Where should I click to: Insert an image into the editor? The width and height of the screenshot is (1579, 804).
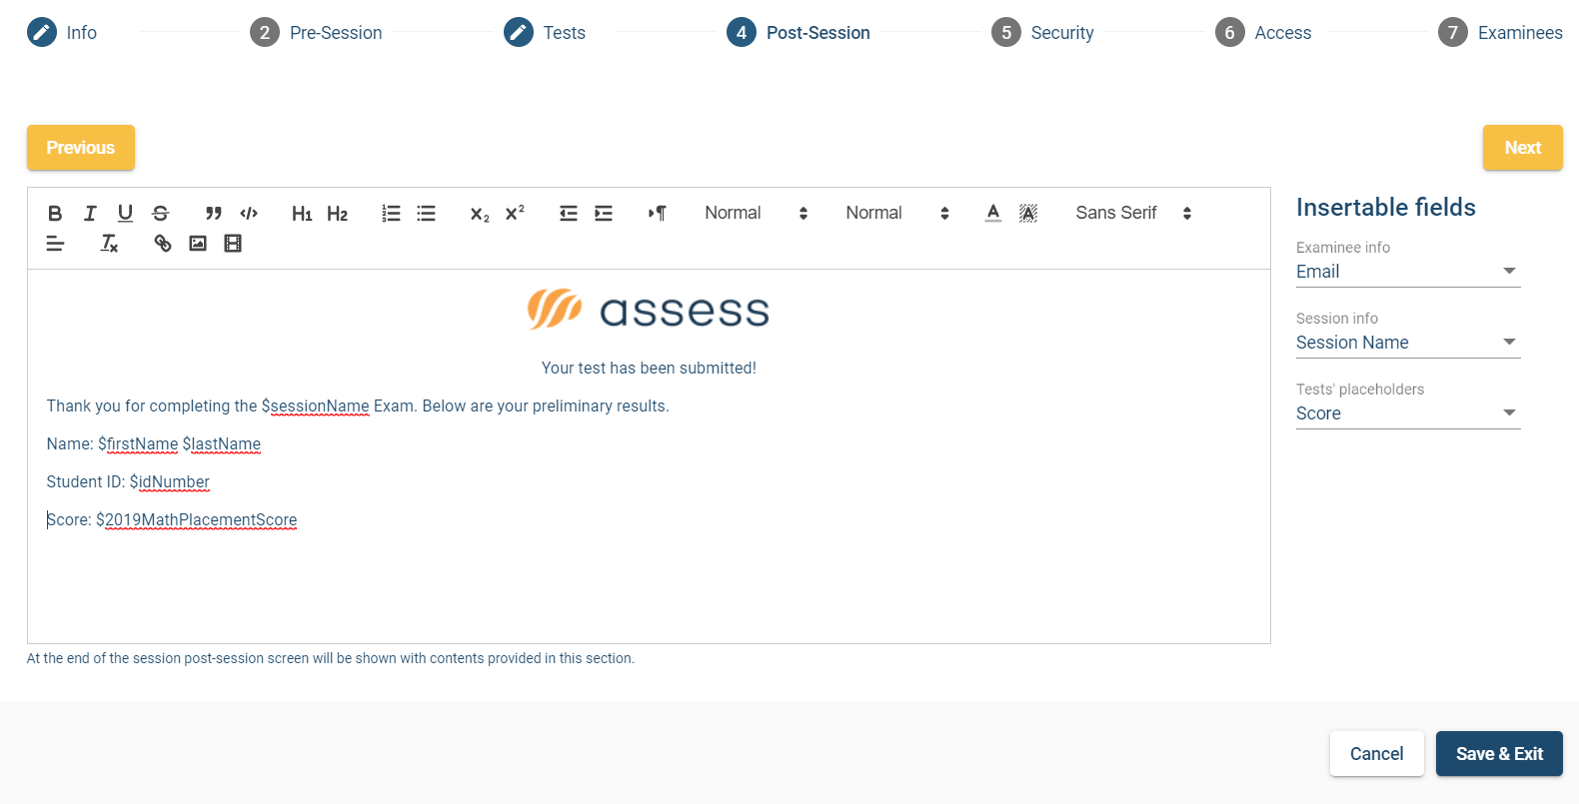[x=198, y=243]
